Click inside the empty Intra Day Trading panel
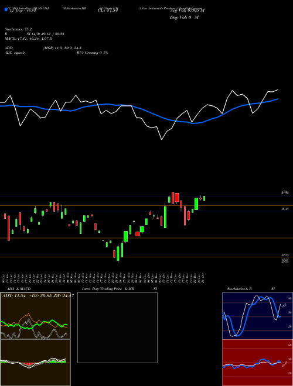 117,328
